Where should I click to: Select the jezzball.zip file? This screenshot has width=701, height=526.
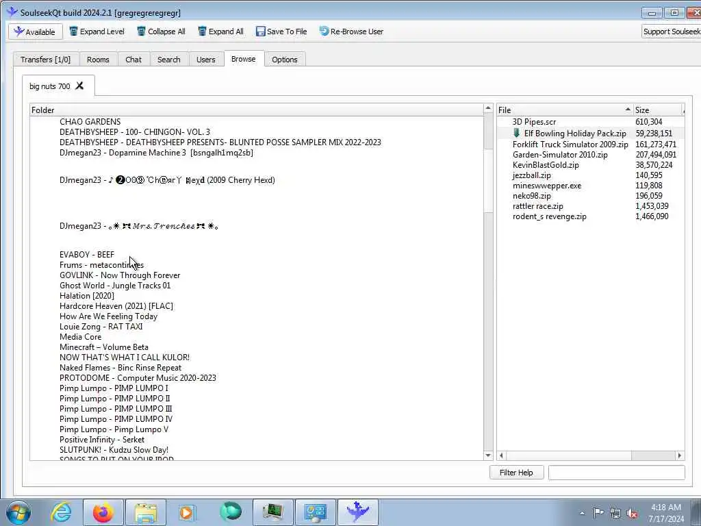(531, 175)
